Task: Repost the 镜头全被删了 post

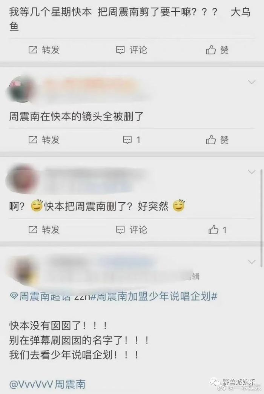Action: pyautogui.click(x=44, y=139)
